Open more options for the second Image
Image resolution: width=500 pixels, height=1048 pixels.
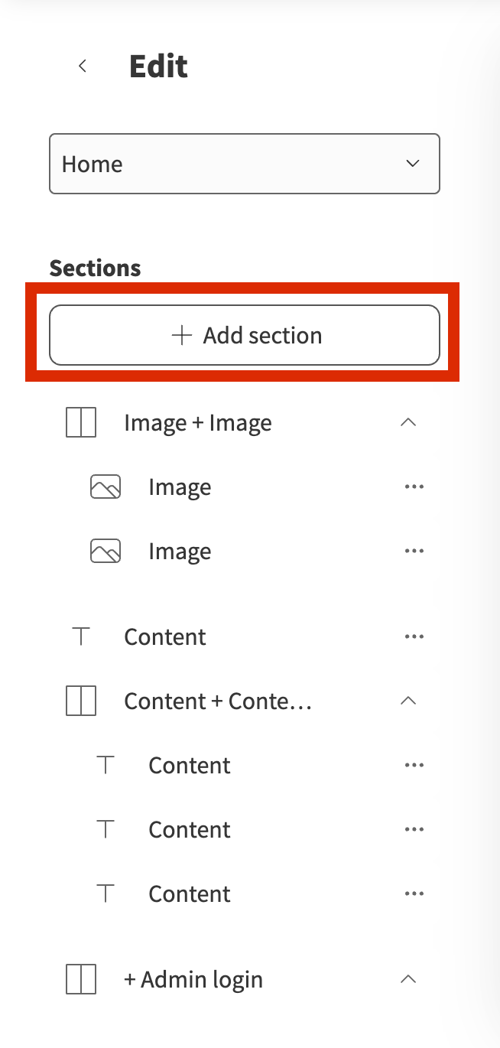[414, 551]
